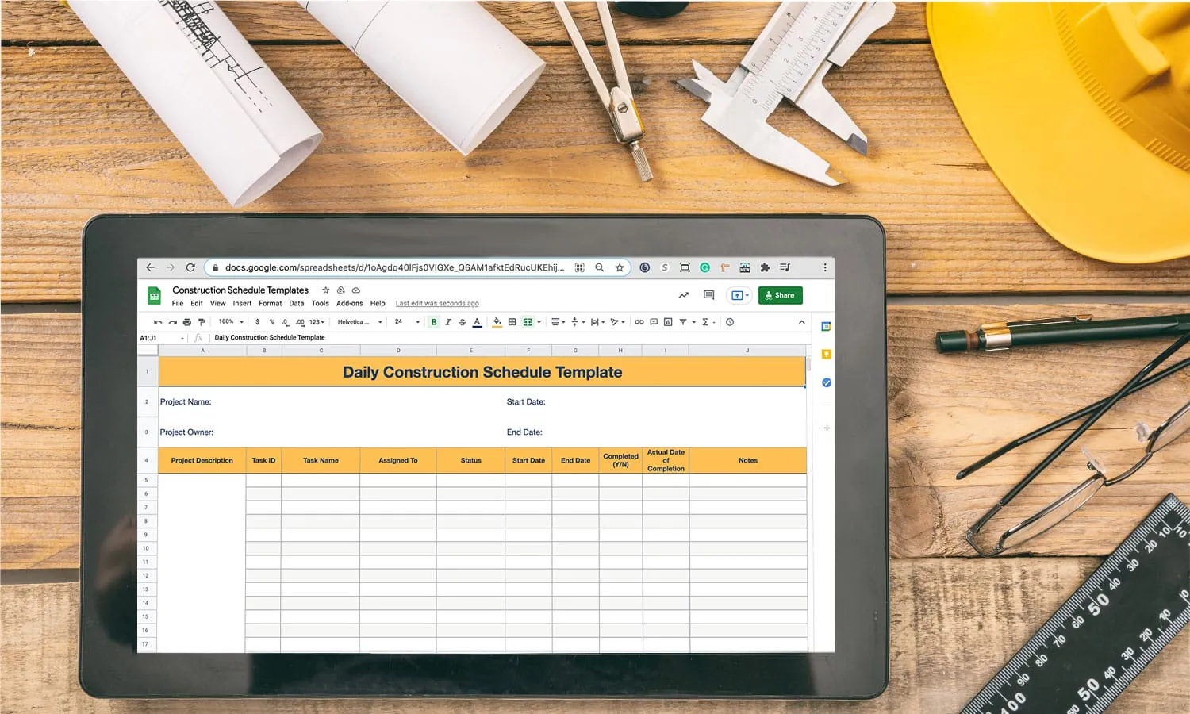Star the Construction Schedule Templates document

point(325,290)
